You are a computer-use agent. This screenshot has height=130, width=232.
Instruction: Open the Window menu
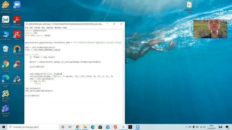pos(58,27)
